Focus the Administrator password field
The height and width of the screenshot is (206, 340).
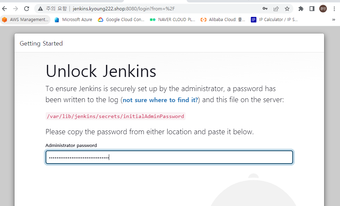coord(169,157)
